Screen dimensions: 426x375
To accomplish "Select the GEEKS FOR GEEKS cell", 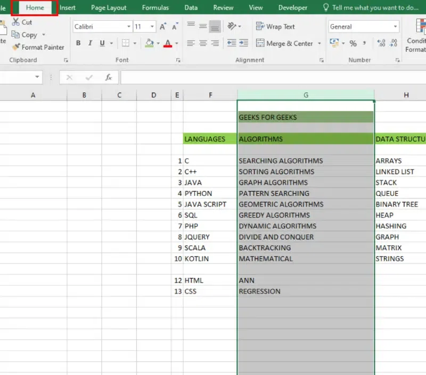I will point(306,117).
